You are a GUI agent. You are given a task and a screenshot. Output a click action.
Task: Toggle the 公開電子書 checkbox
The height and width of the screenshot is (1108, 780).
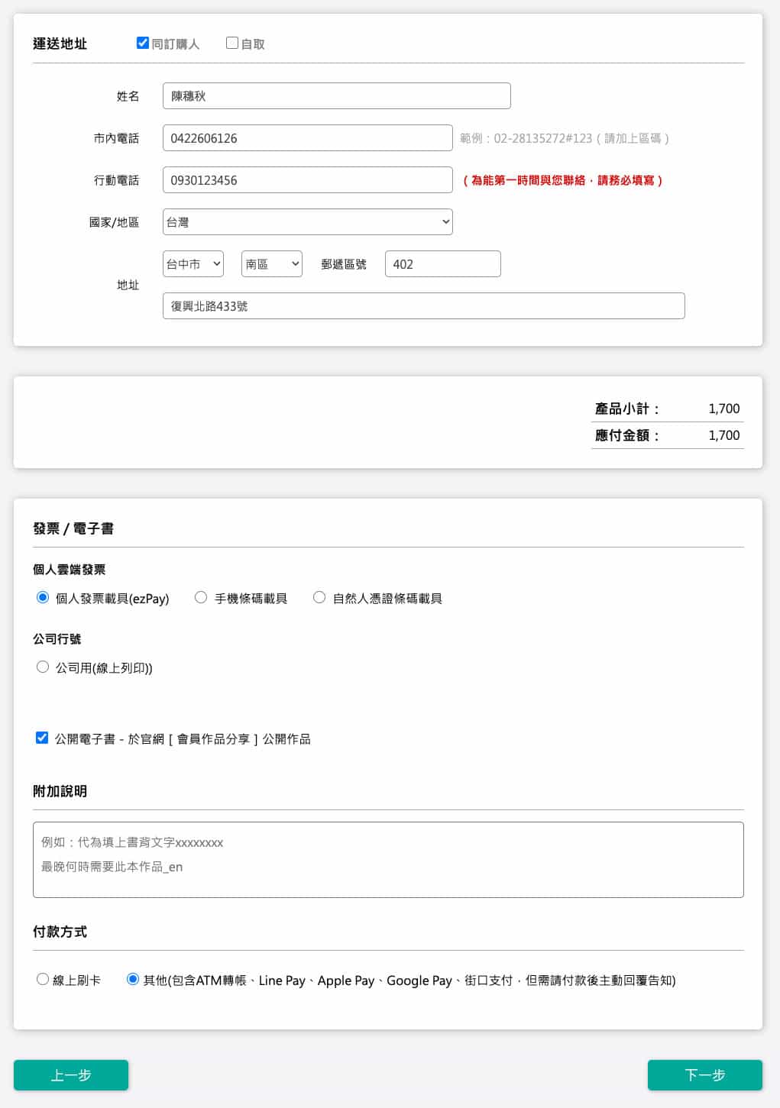coord(42,738)
